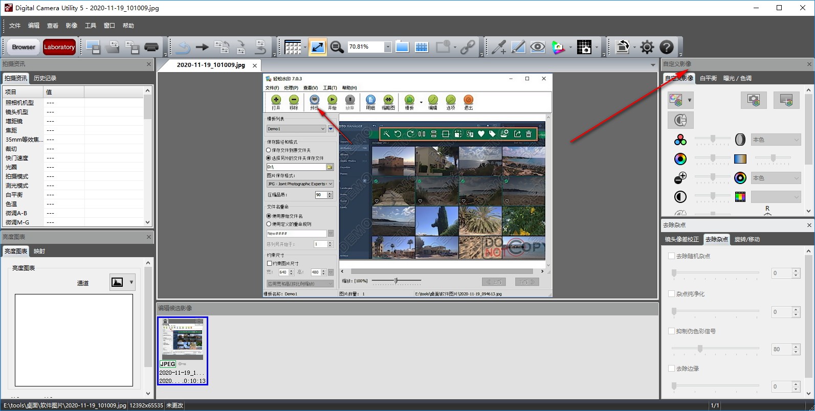Screen dimensions: 815x411
Task: Click the rotate image icon in toolbar
Action: pyautogui.click(x=622, y=47)
